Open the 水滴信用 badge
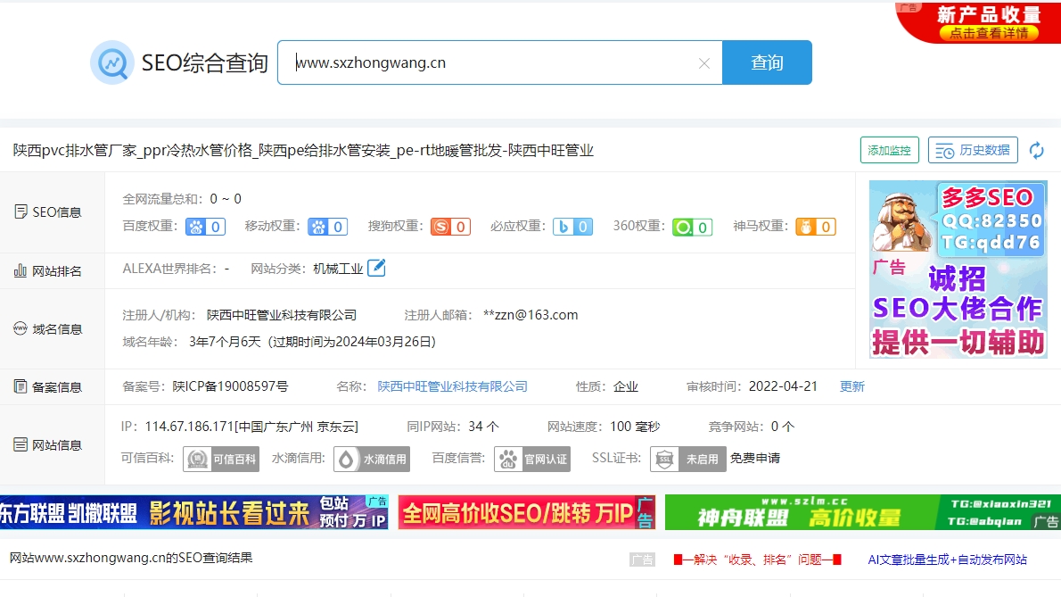 (372, 460)
